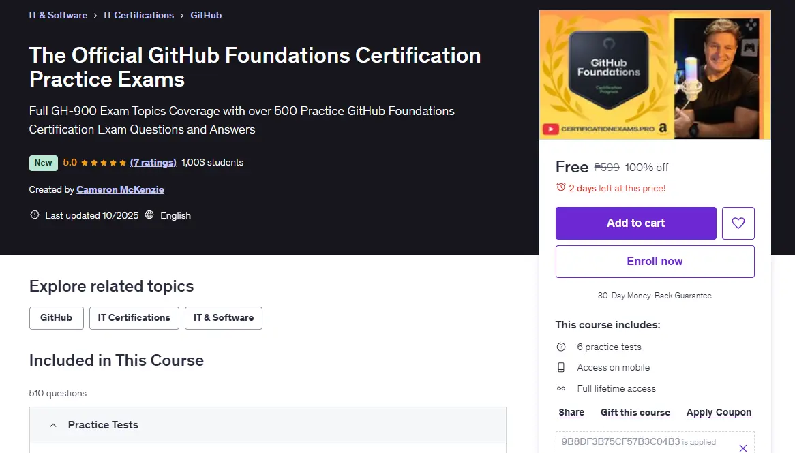This screenshot has height=453, width=795.
Task: Click the Access on mobile text
Action: click(x=613, y=367)
